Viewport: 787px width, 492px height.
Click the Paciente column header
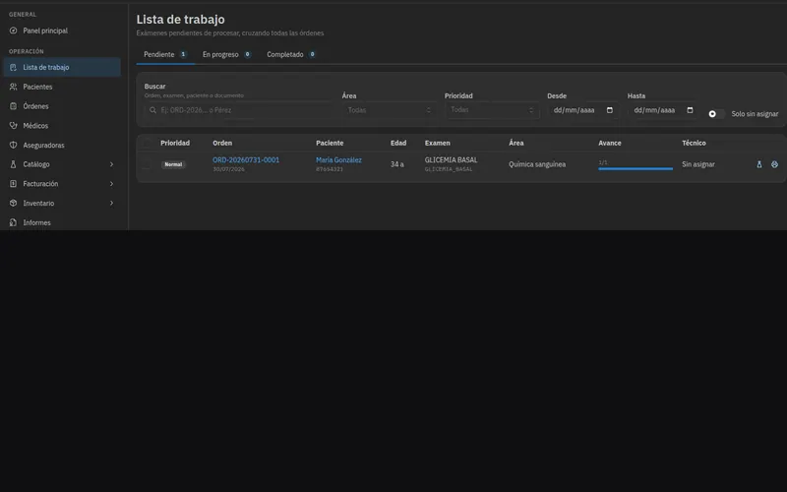click(x=330, y=143)
